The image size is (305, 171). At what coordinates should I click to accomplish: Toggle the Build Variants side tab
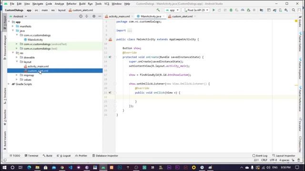coord(5,140)
